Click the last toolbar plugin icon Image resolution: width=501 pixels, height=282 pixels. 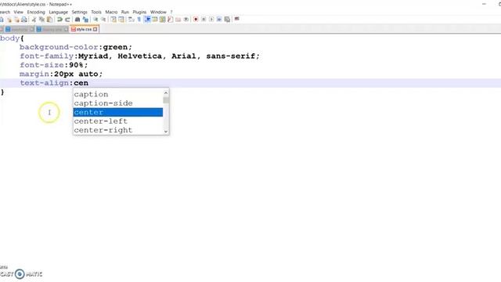236,19
